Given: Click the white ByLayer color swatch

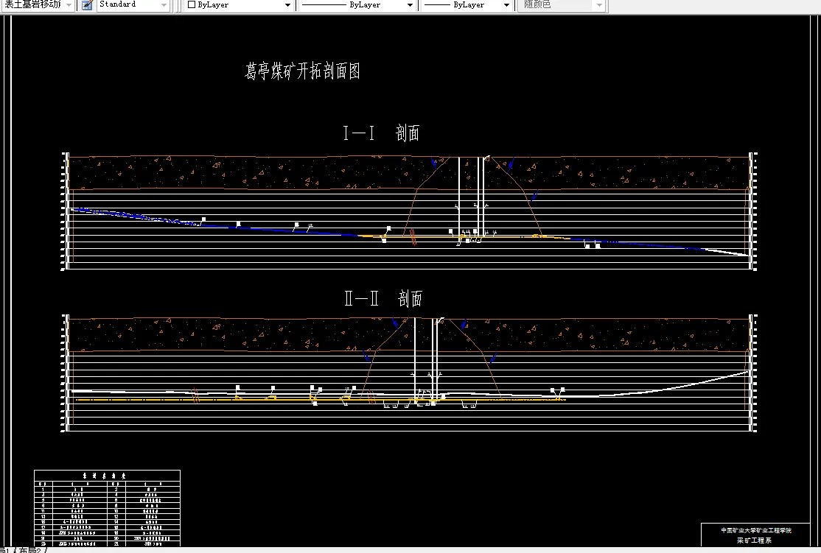Looking at the screenshot, I should (192, 4).
